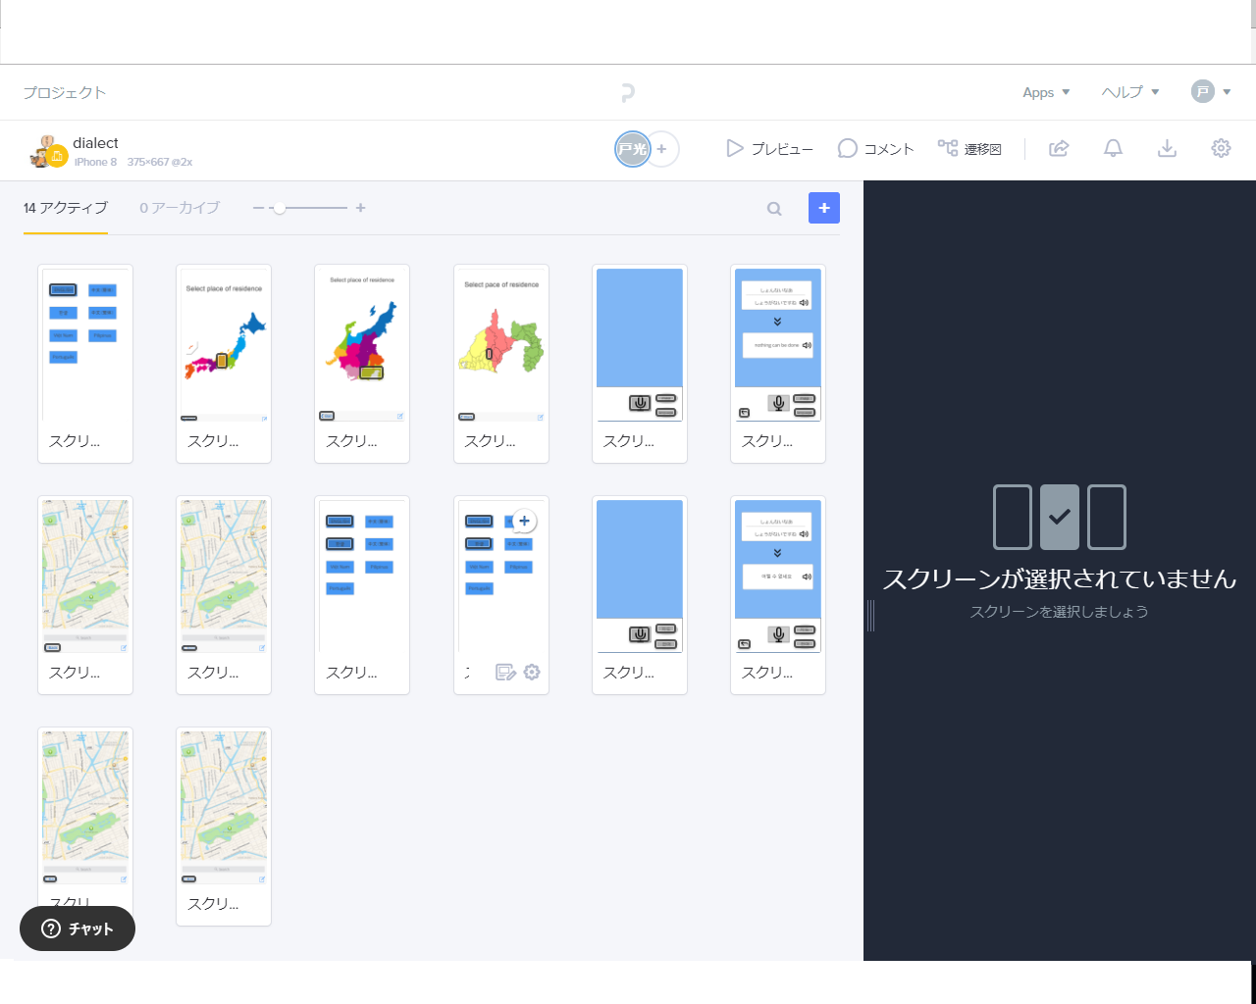The width and height of the screenshot is (1256, 1004).
Task: Select the 'nothing can be done' translation thumbnail
Action: (778, 345)
